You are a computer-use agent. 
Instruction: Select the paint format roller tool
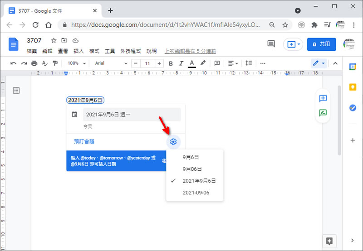[x=55, y=63]
